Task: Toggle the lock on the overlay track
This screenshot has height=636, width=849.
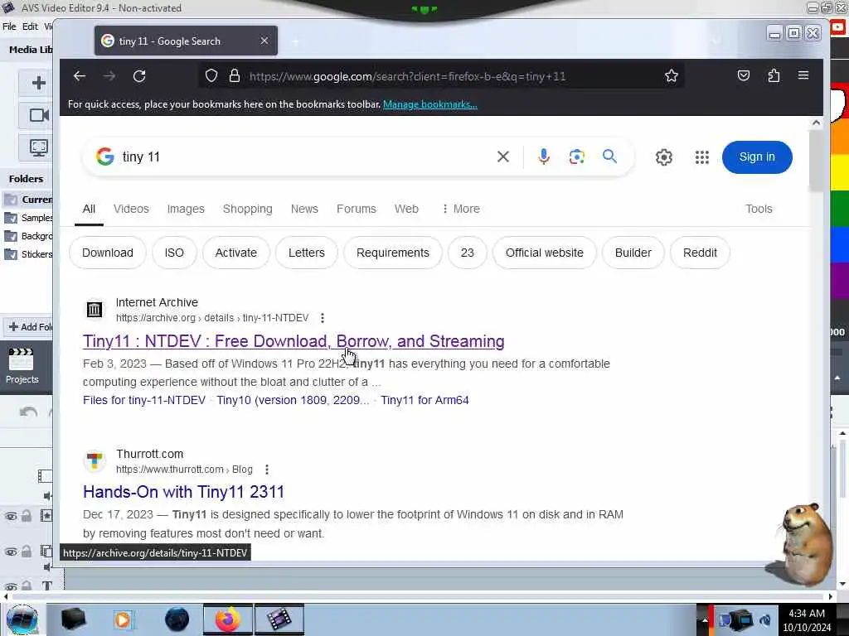Action: click(27, 552)
